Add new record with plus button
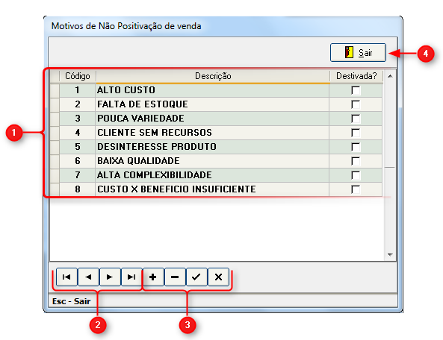Image resolution: width=443 pixels, height=340 pixels. [153, 277]
